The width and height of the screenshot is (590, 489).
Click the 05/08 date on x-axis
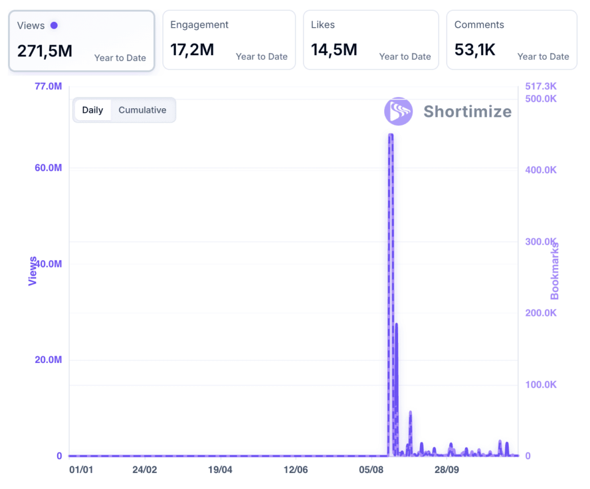[x=372, y=470]
